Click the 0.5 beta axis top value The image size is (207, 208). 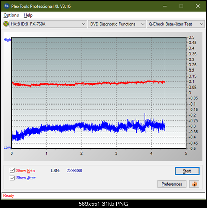tap(192, 37)
